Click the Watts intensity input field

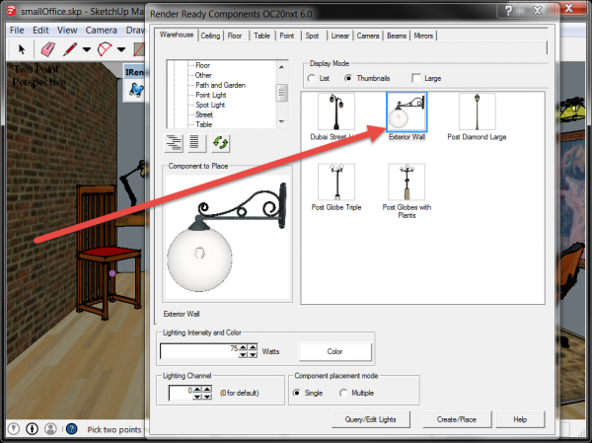(x=199, y=351)
